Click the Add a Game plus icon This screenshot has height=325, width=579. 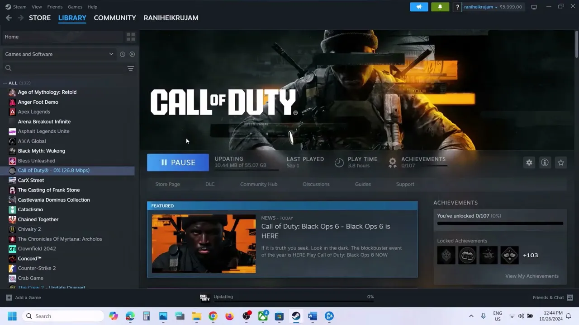pos(9,297)
